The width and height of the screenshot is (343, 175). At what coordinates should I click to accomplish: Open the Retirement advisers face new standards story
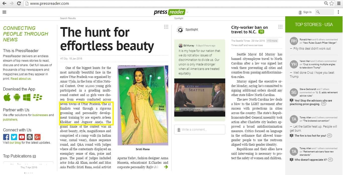(x=317, y=153)
